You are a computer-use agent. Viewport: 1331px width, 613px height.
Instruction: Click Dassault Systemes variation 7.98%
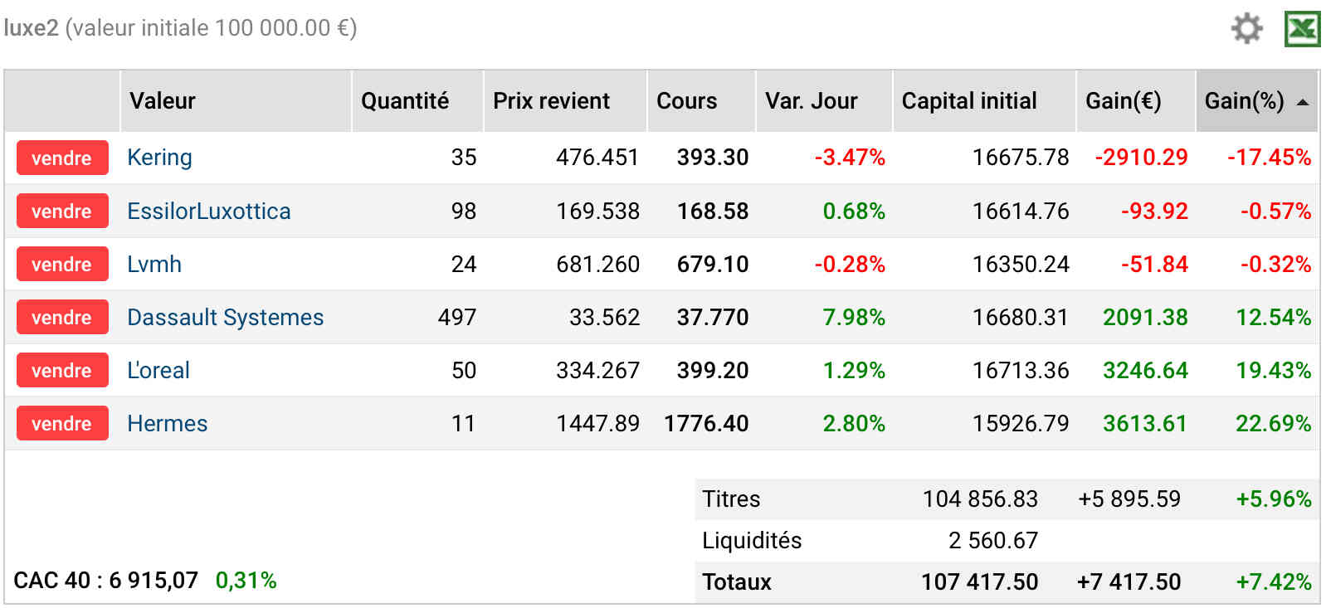point(854,317)
